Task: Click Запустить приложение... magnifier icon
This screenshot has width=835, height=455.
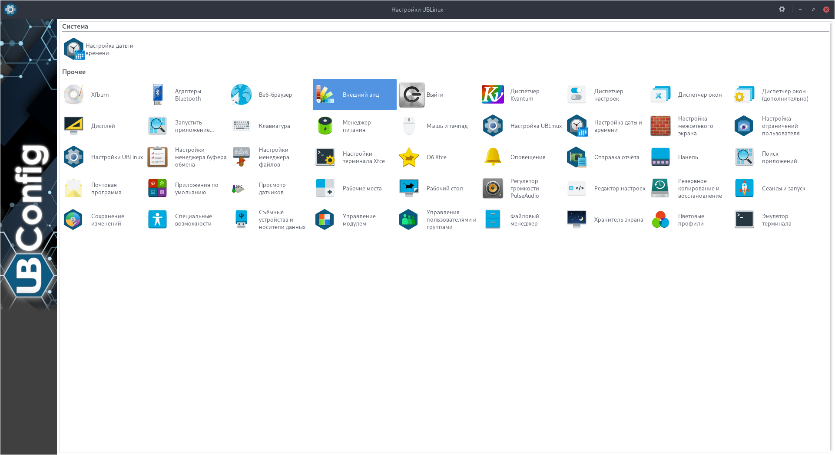Action: pos(157,126)
